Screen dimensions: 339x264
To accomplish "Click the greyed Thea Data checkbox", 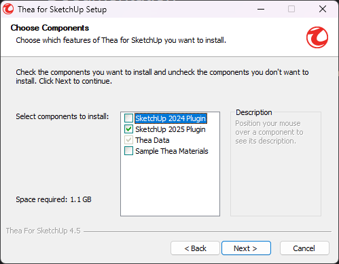I will (x=128, y=140).
